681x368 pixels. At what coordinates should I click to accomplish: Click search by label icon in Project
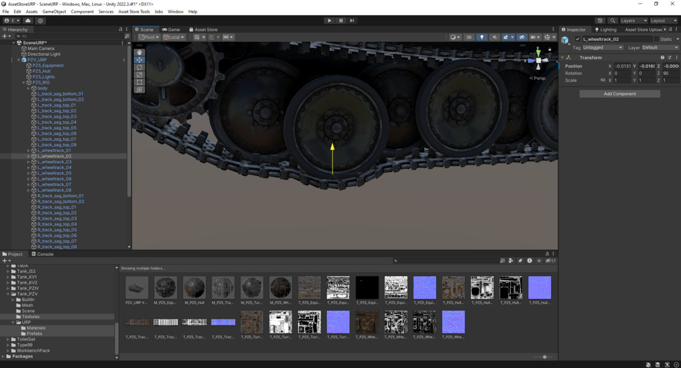tap(520, 261)
